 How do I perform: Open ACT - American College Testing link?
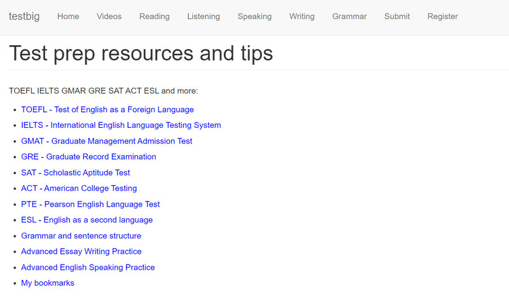(x=79, y=188)
